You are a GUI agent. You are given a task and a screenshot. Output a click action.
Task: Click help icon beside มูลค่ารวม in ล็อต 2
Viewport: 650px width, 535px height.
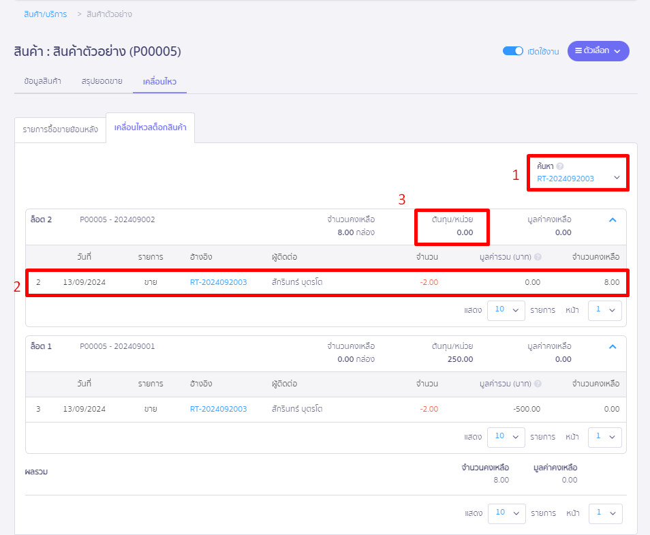point(538,257)
